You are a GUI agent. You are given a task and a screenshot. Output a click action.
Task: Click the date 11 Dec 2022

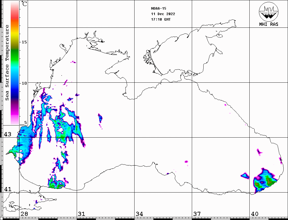[163, 14]
